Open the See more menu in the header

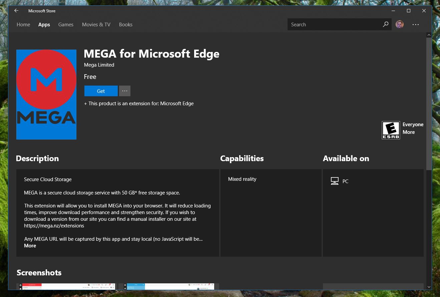click(x=416, y=25)
